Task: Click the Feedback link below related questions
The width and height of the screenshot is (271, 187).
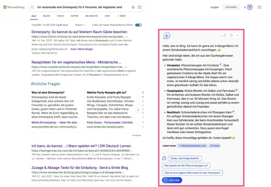Action: point(137,135)
